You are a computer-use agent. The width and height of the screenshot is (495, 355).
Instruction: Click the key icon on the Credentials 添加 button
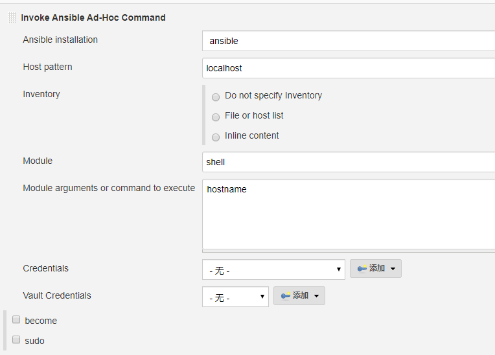[362, 269]
